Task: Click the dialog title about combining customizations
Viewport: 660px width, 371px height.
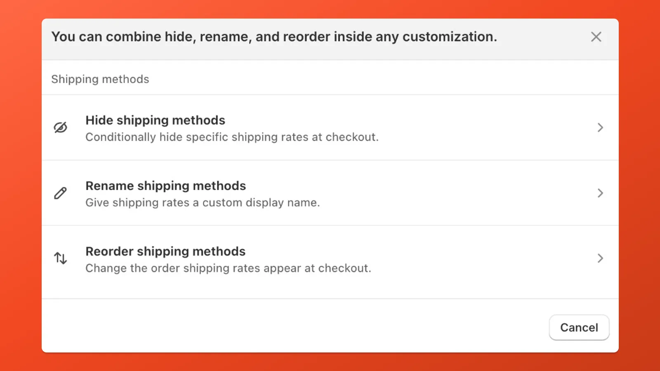Action: point(274,37)
